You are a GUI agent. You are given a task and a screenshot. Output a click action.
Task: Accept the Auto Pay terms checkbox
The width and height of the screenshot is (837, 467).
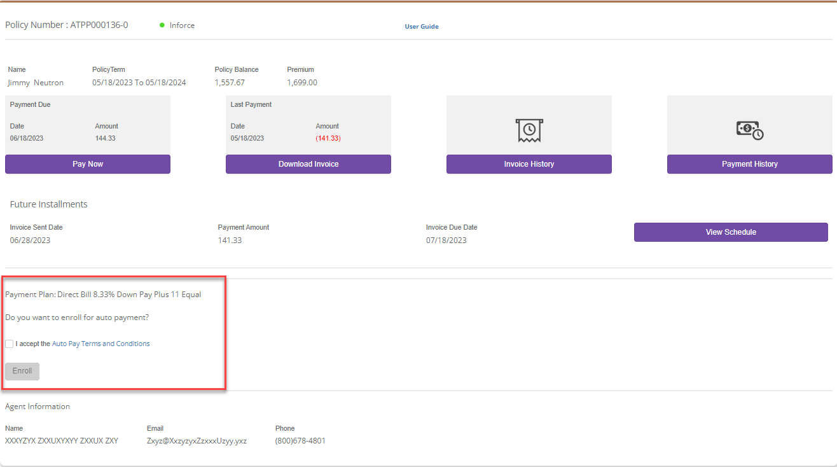click(10, 344)
